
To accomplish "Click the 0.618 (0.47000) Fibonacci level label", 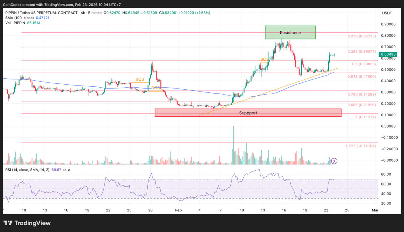I will (362, 76).
